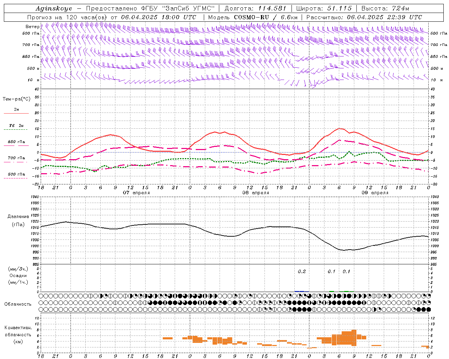Click the Ветер wind panel label
This screenshot has height=359, width=449.
(32, 27)
